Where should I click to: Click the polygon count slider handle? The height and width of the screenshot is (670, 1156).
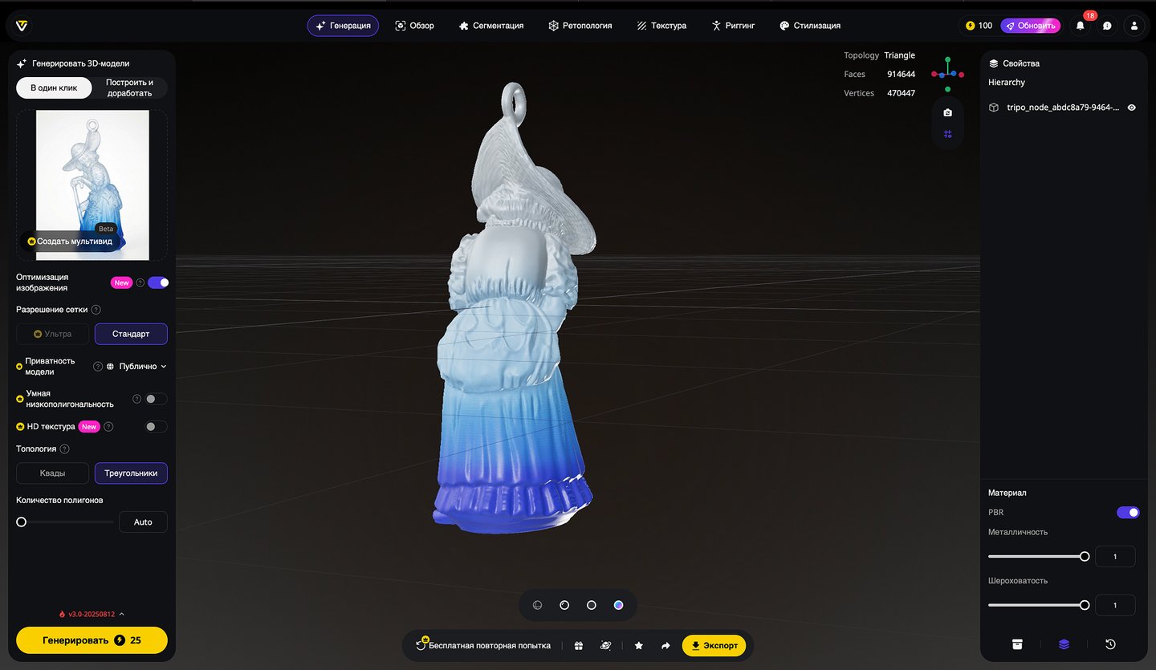click(22, 522)
